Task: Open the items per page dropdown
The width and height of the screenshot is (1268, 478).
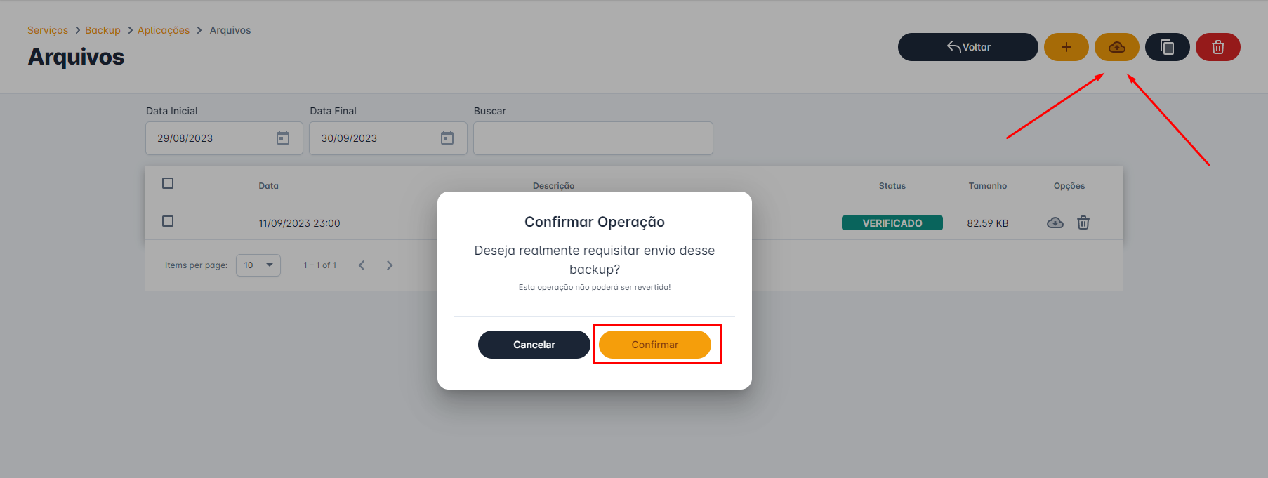Action: tap(258, 265)
